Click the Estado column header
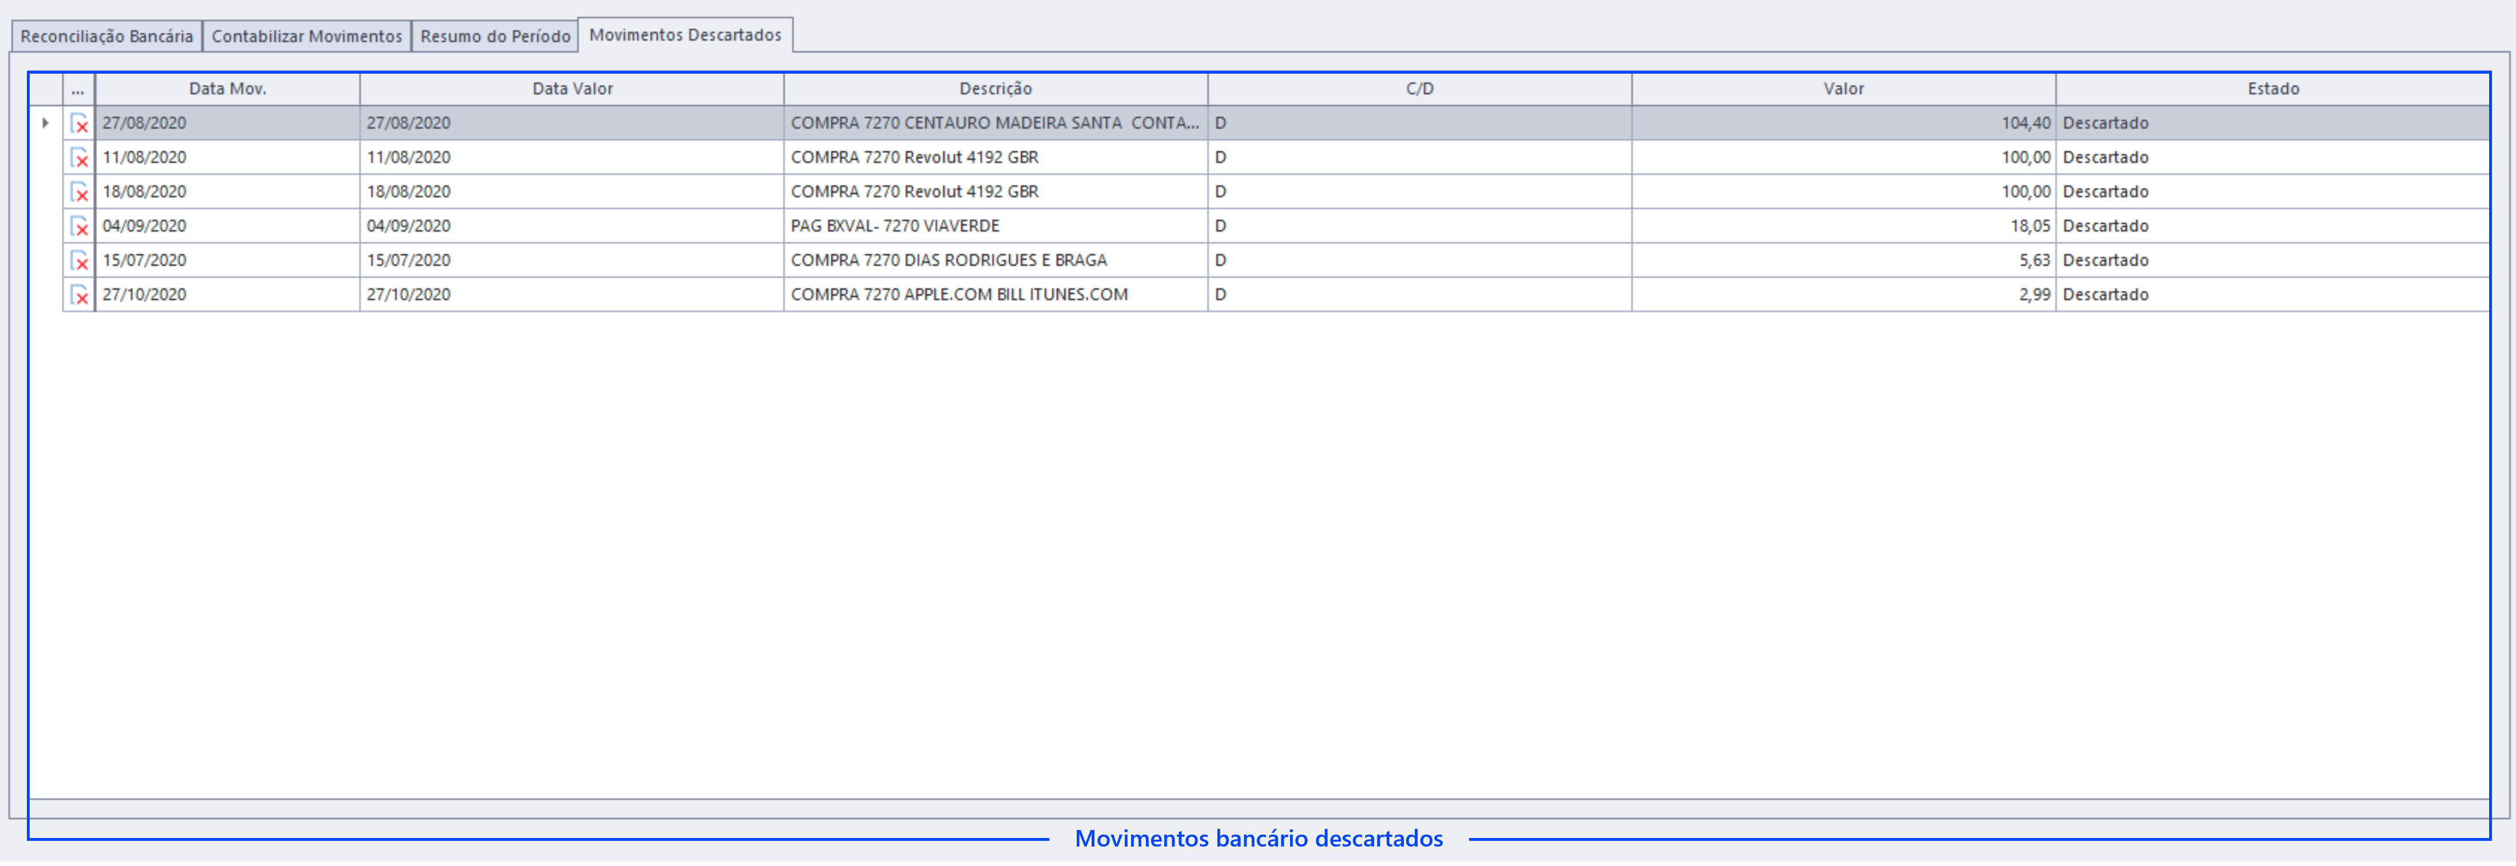2516x866 pixels. [2272, 89]
